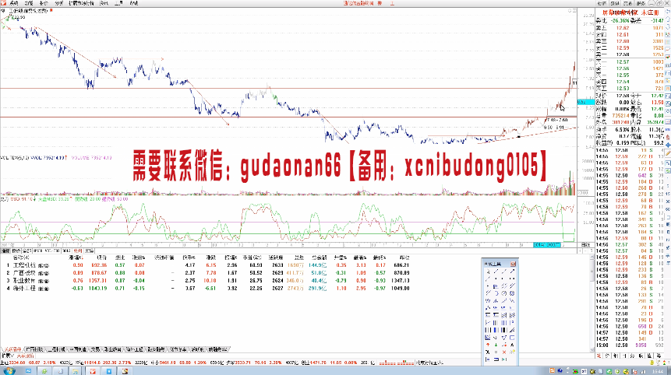671x375 pixels.
Task: Select the circle drawing tool
Action: coord(504,293)
